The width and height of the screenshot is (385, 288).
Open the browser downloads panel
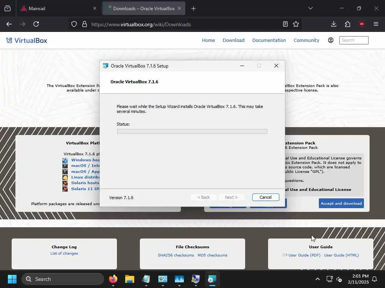click(x=333, y=24)
